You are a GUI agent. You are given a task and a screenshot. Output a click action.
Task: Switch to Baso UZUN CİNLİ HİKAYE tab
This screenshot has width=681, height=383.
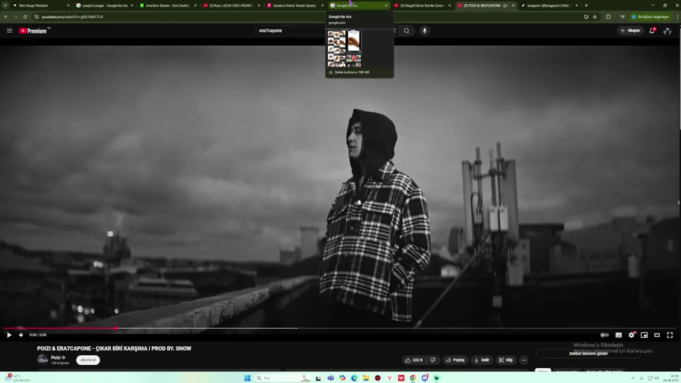(x=231, y=5)
